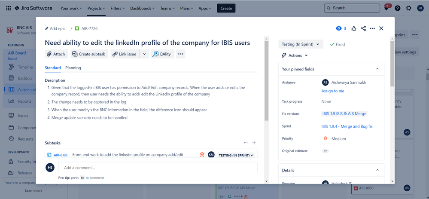The image size is (429, 199).
Task: Open the Teams menu
Action: click(167, 8)
